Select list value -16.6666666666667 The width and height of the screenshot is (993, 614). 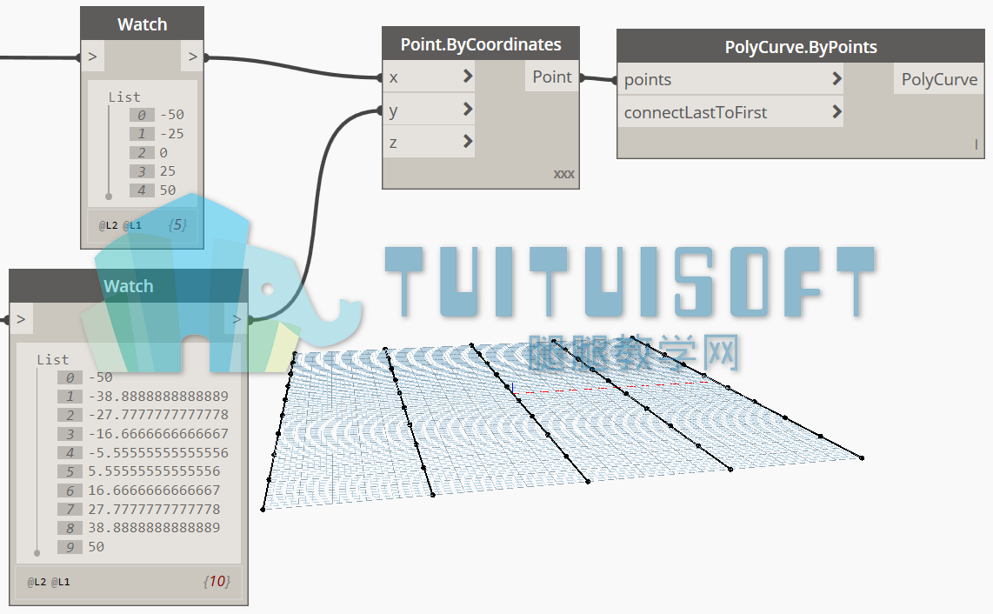pos(158,434)
